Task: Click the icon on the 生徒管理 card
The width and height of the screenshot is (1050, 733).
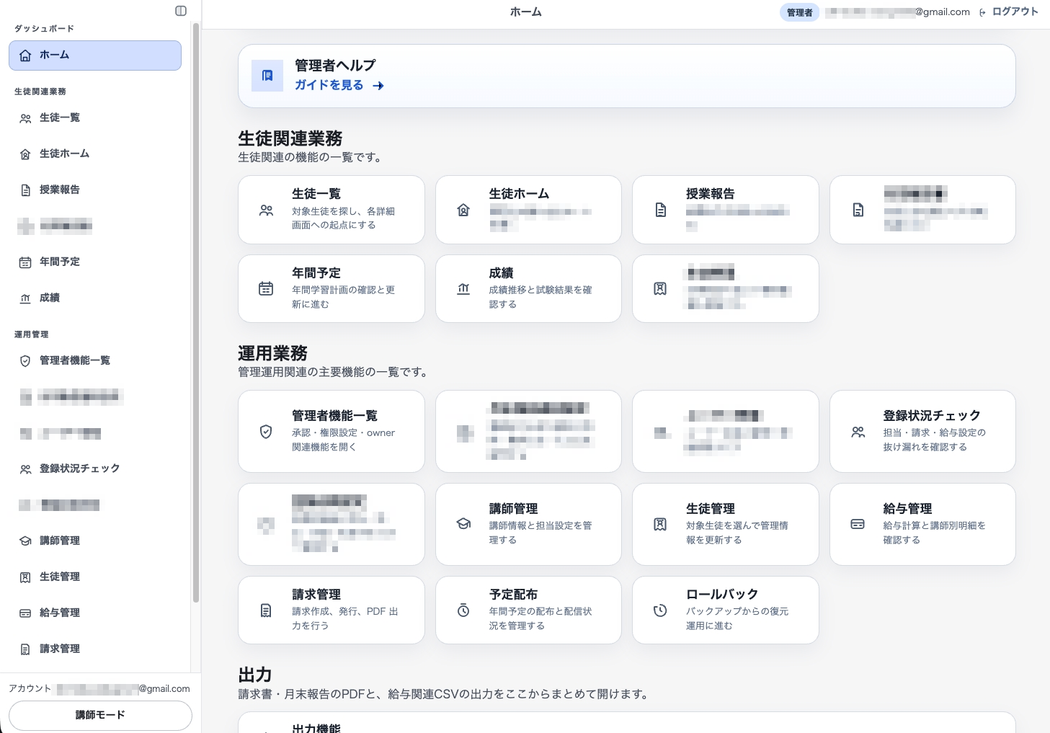Action: pyautogui.click(x=660, y=524)
